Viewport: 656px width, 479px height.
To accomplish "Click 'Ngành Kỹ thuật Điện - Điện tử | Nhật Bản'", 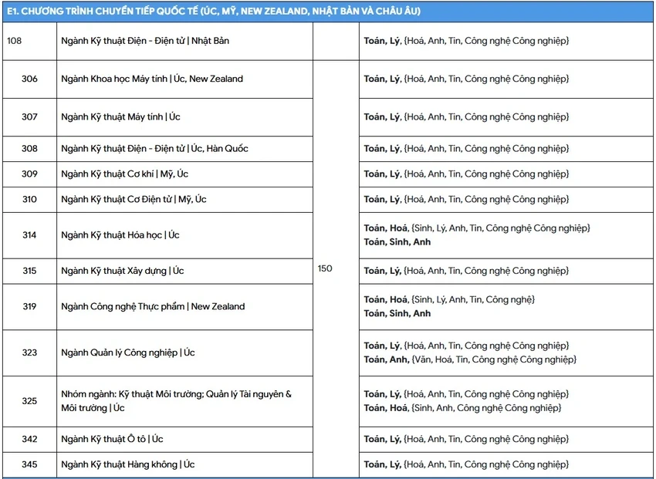I will coord(144,41).
